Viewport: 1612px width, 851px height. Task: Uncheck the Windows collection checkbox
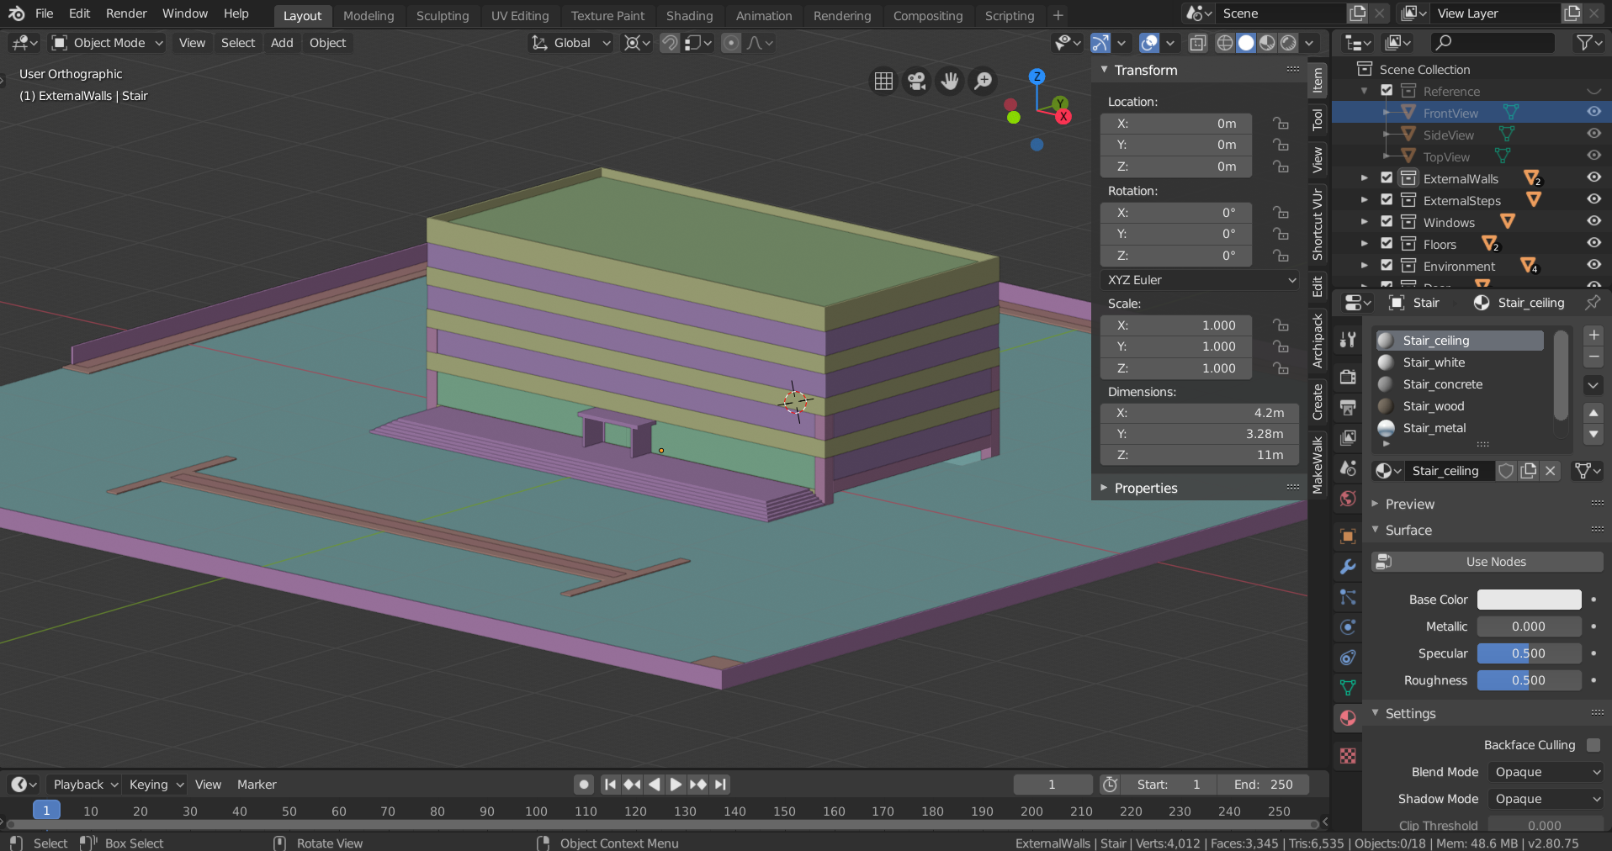(x=1387, y=222)
